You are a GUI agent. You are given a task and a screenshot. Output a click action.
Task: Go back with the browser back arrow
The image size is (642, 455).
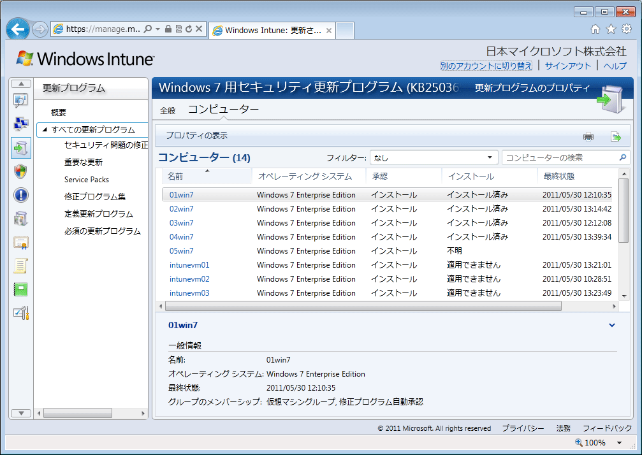click(18, 29)
